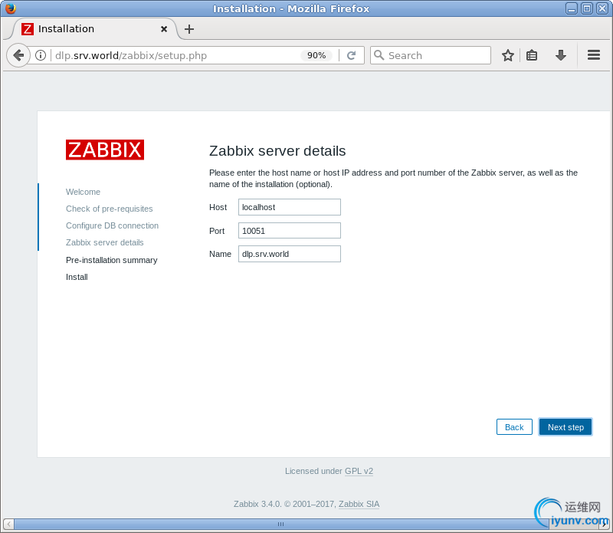The image size is (613, 533).
Task: Click the ZABBIX logo
Action: [105, 150]
